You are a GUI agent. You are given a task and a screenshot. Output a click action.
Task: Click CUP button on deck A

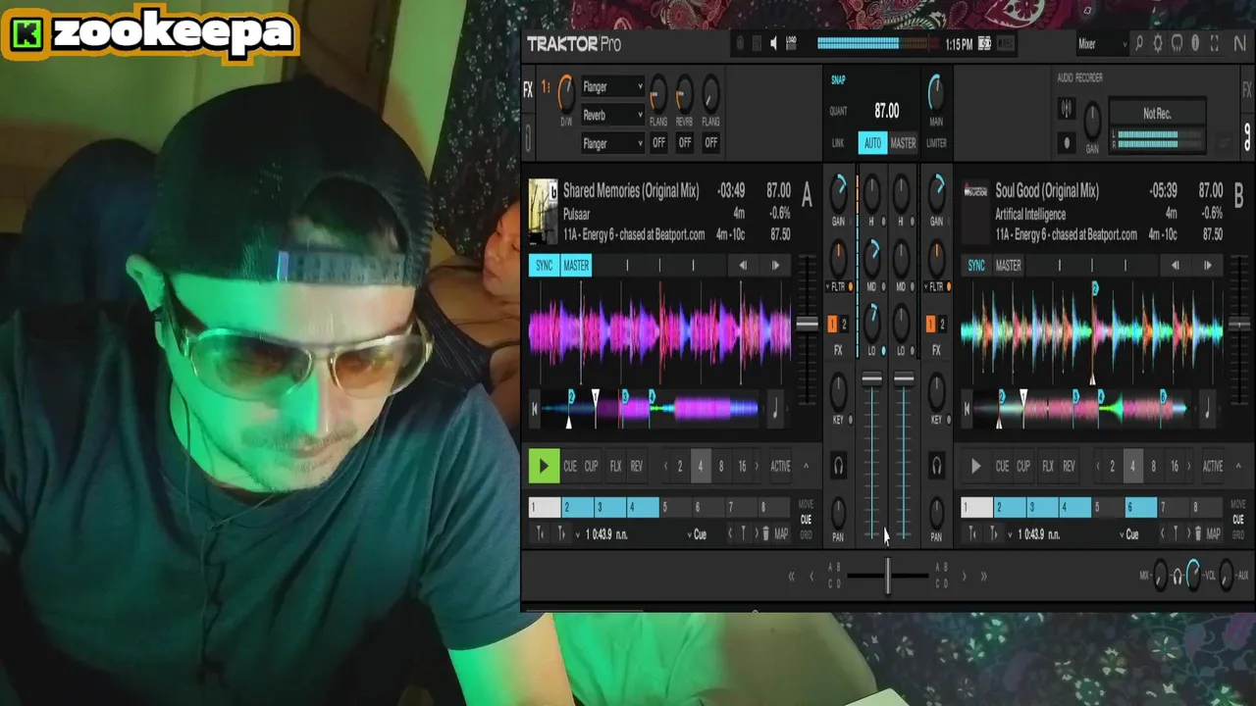coord(592,467)
